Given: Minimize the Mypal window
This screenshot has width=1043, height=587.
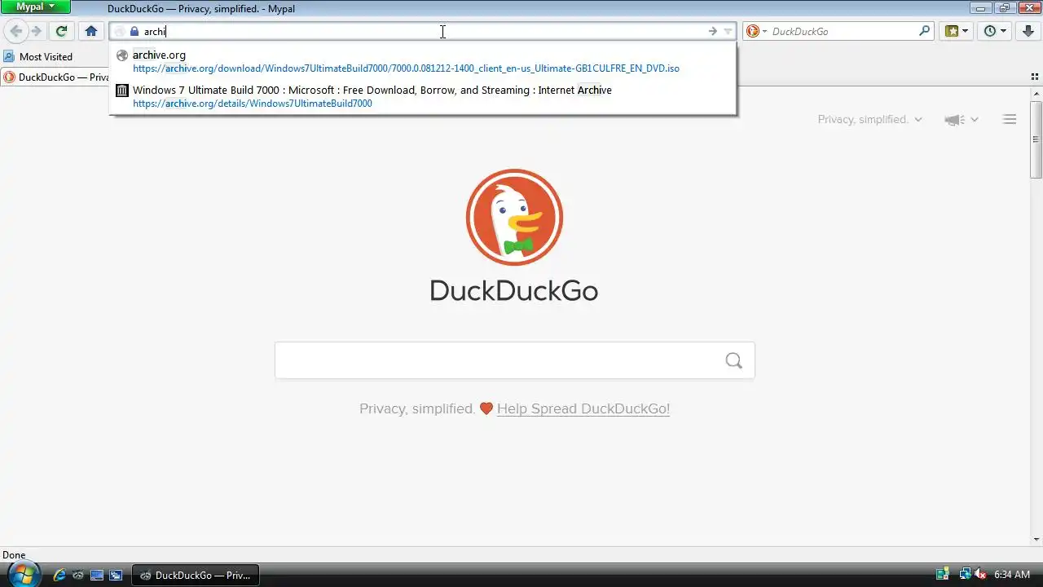Looking at the screenshot, I should (x=980, y=7).
